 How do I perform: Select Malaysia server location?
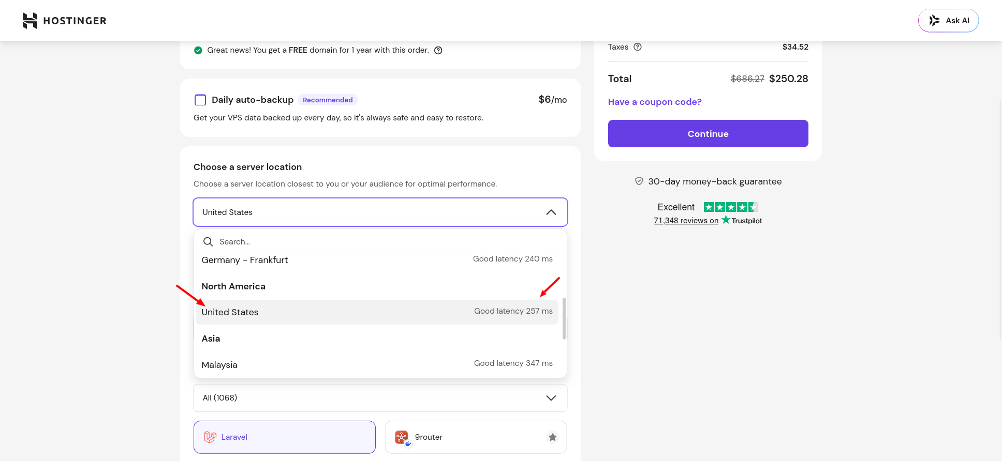coord(377,365)
